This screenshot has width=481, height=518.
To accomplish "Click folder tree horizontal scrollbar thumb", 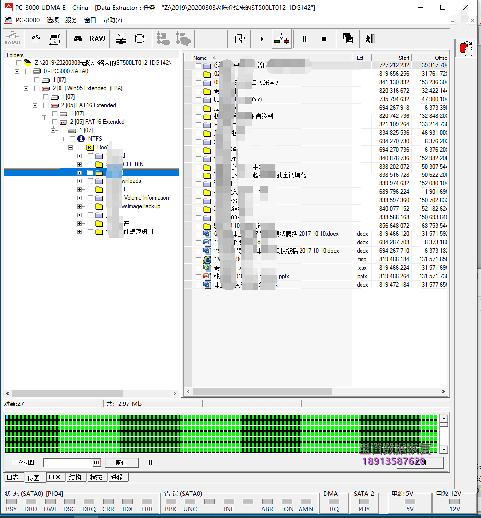I will tap(68, 393).
